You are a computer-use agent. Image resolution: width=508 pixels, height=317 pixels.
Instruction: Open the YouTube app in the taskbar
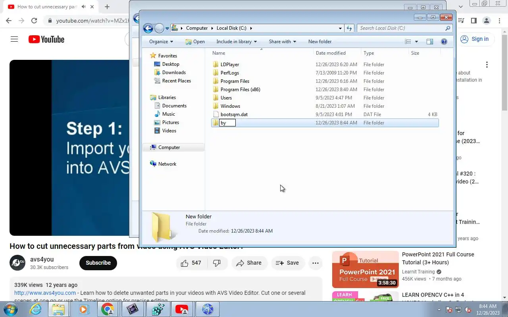182,309
